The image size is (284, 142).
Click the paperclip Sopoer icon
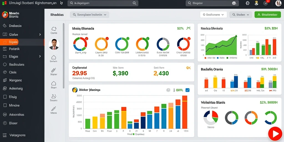tap(54, 70)
